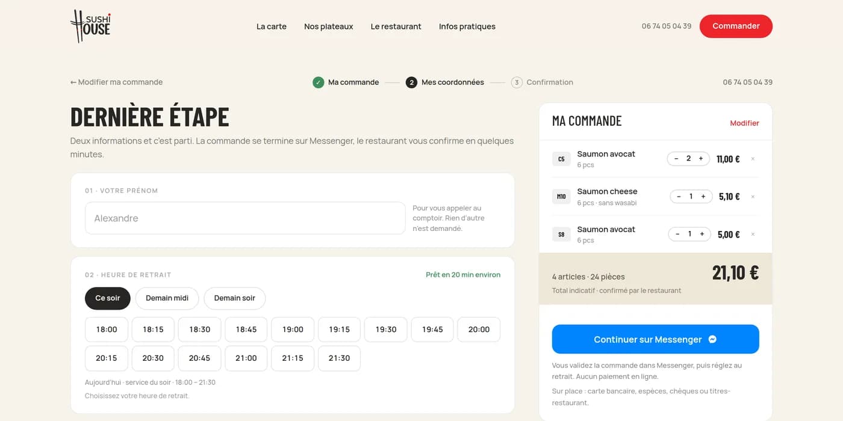Choose the 20:30 pickup time
This screenshot has height=421, width=843.
tap(153, 358)
